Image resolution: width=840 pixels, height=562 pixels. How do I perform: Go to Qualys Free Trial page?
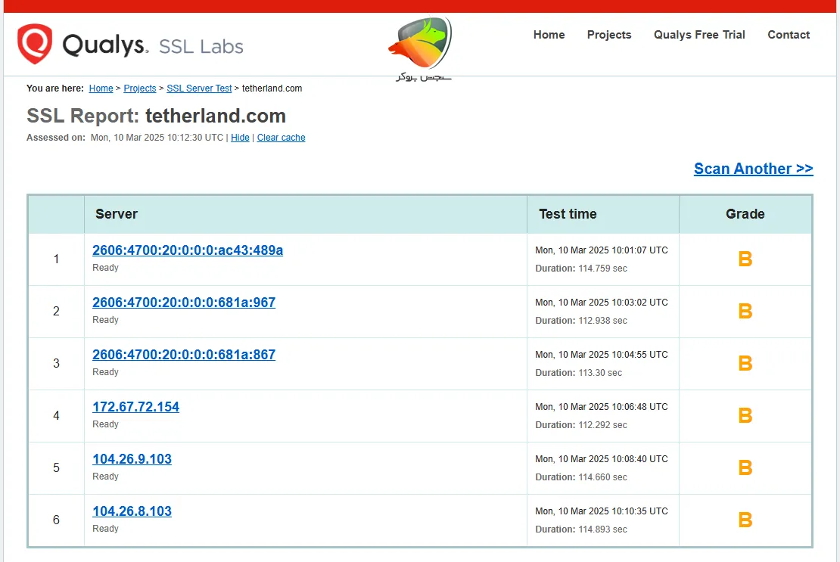[x=699, y=35]
